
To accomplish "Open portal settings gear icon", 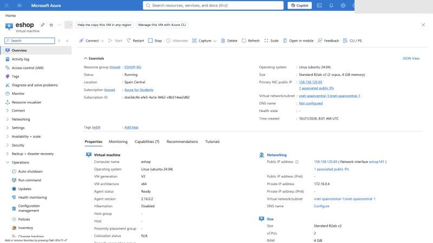I will [343, 5].
